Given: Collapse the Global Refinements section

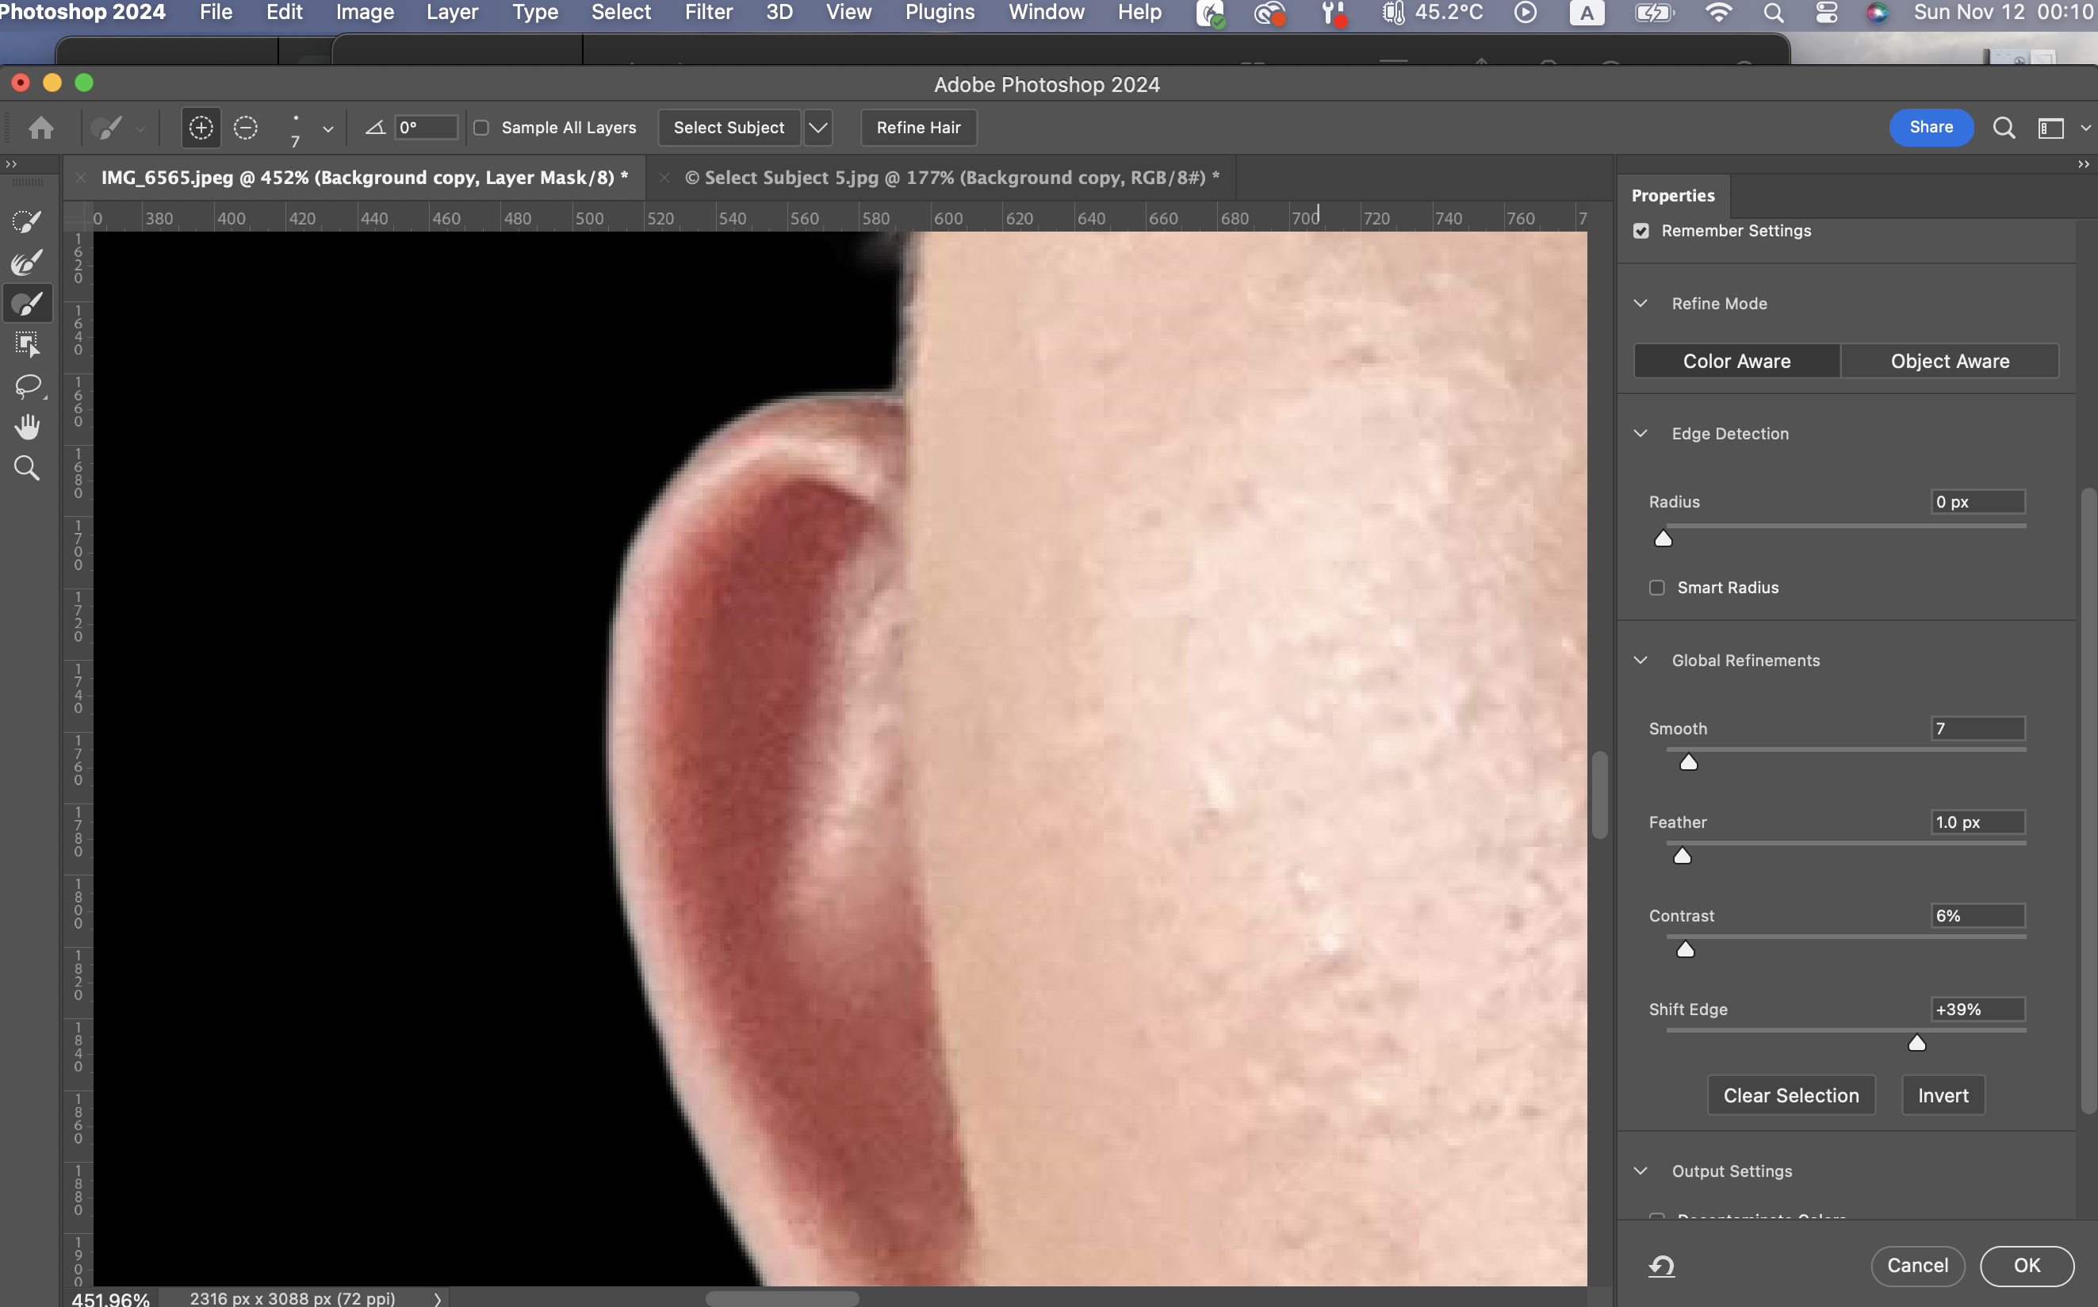Looking at the screenshot, I should (x=1640, y=661).
